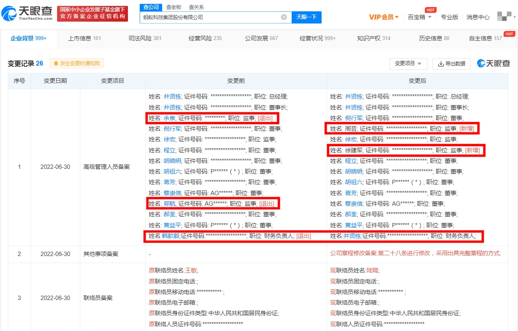Open 周芸 person link in after column
This screenshot has width=518, height=331.
351,128
